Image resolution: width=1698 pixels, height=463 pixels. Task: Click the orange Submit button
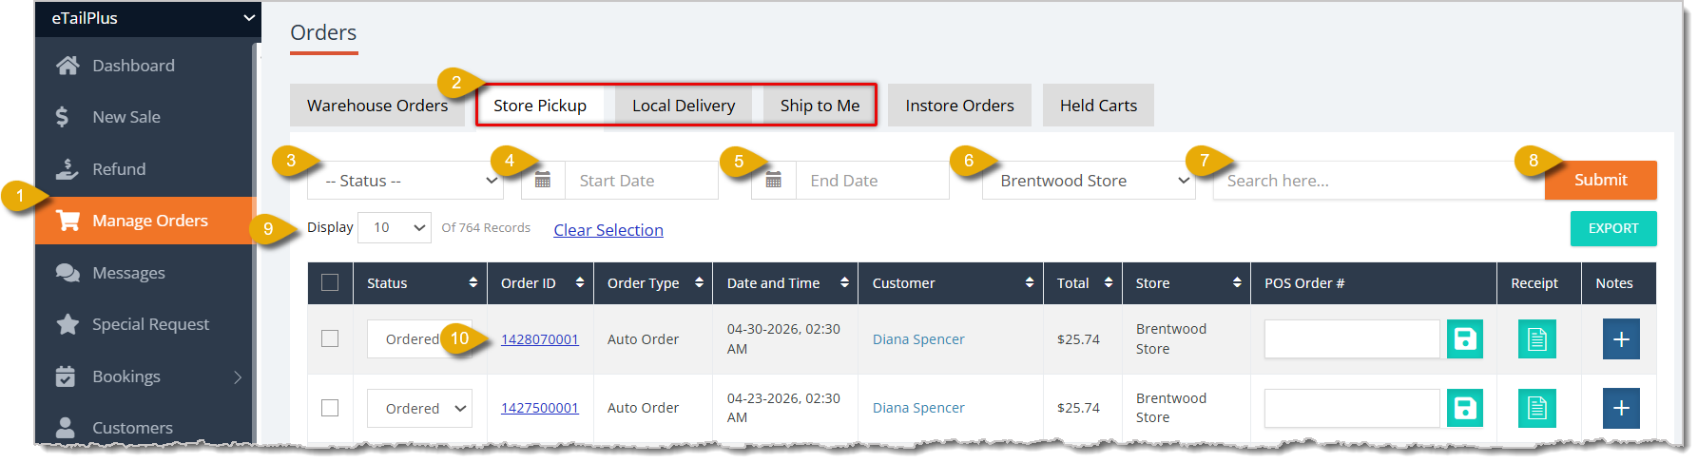(1601, 180)
